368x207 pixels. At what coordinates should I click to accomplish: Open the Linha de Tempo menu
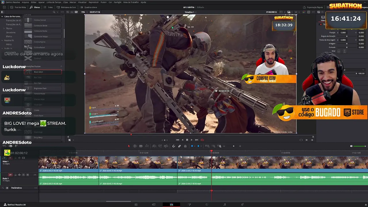click(x=54, y=2)
